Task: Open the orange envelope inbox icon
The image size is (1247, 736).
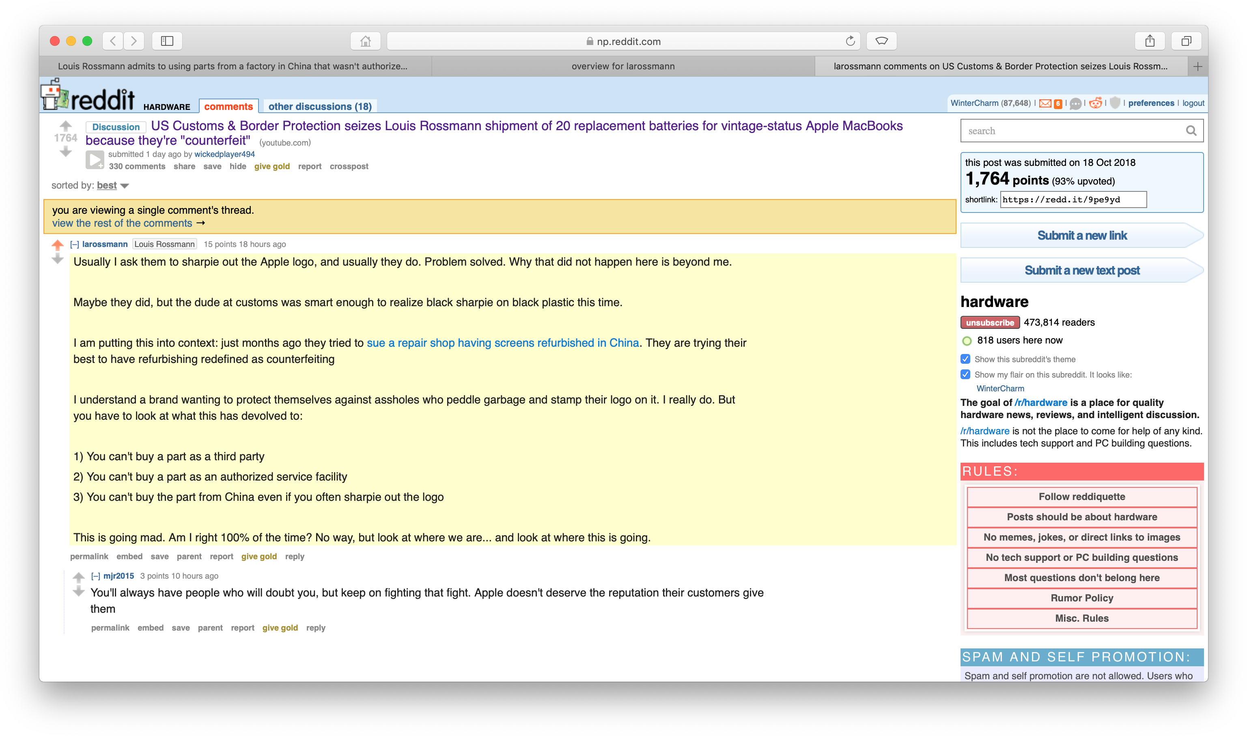Action: point(1045,104)
